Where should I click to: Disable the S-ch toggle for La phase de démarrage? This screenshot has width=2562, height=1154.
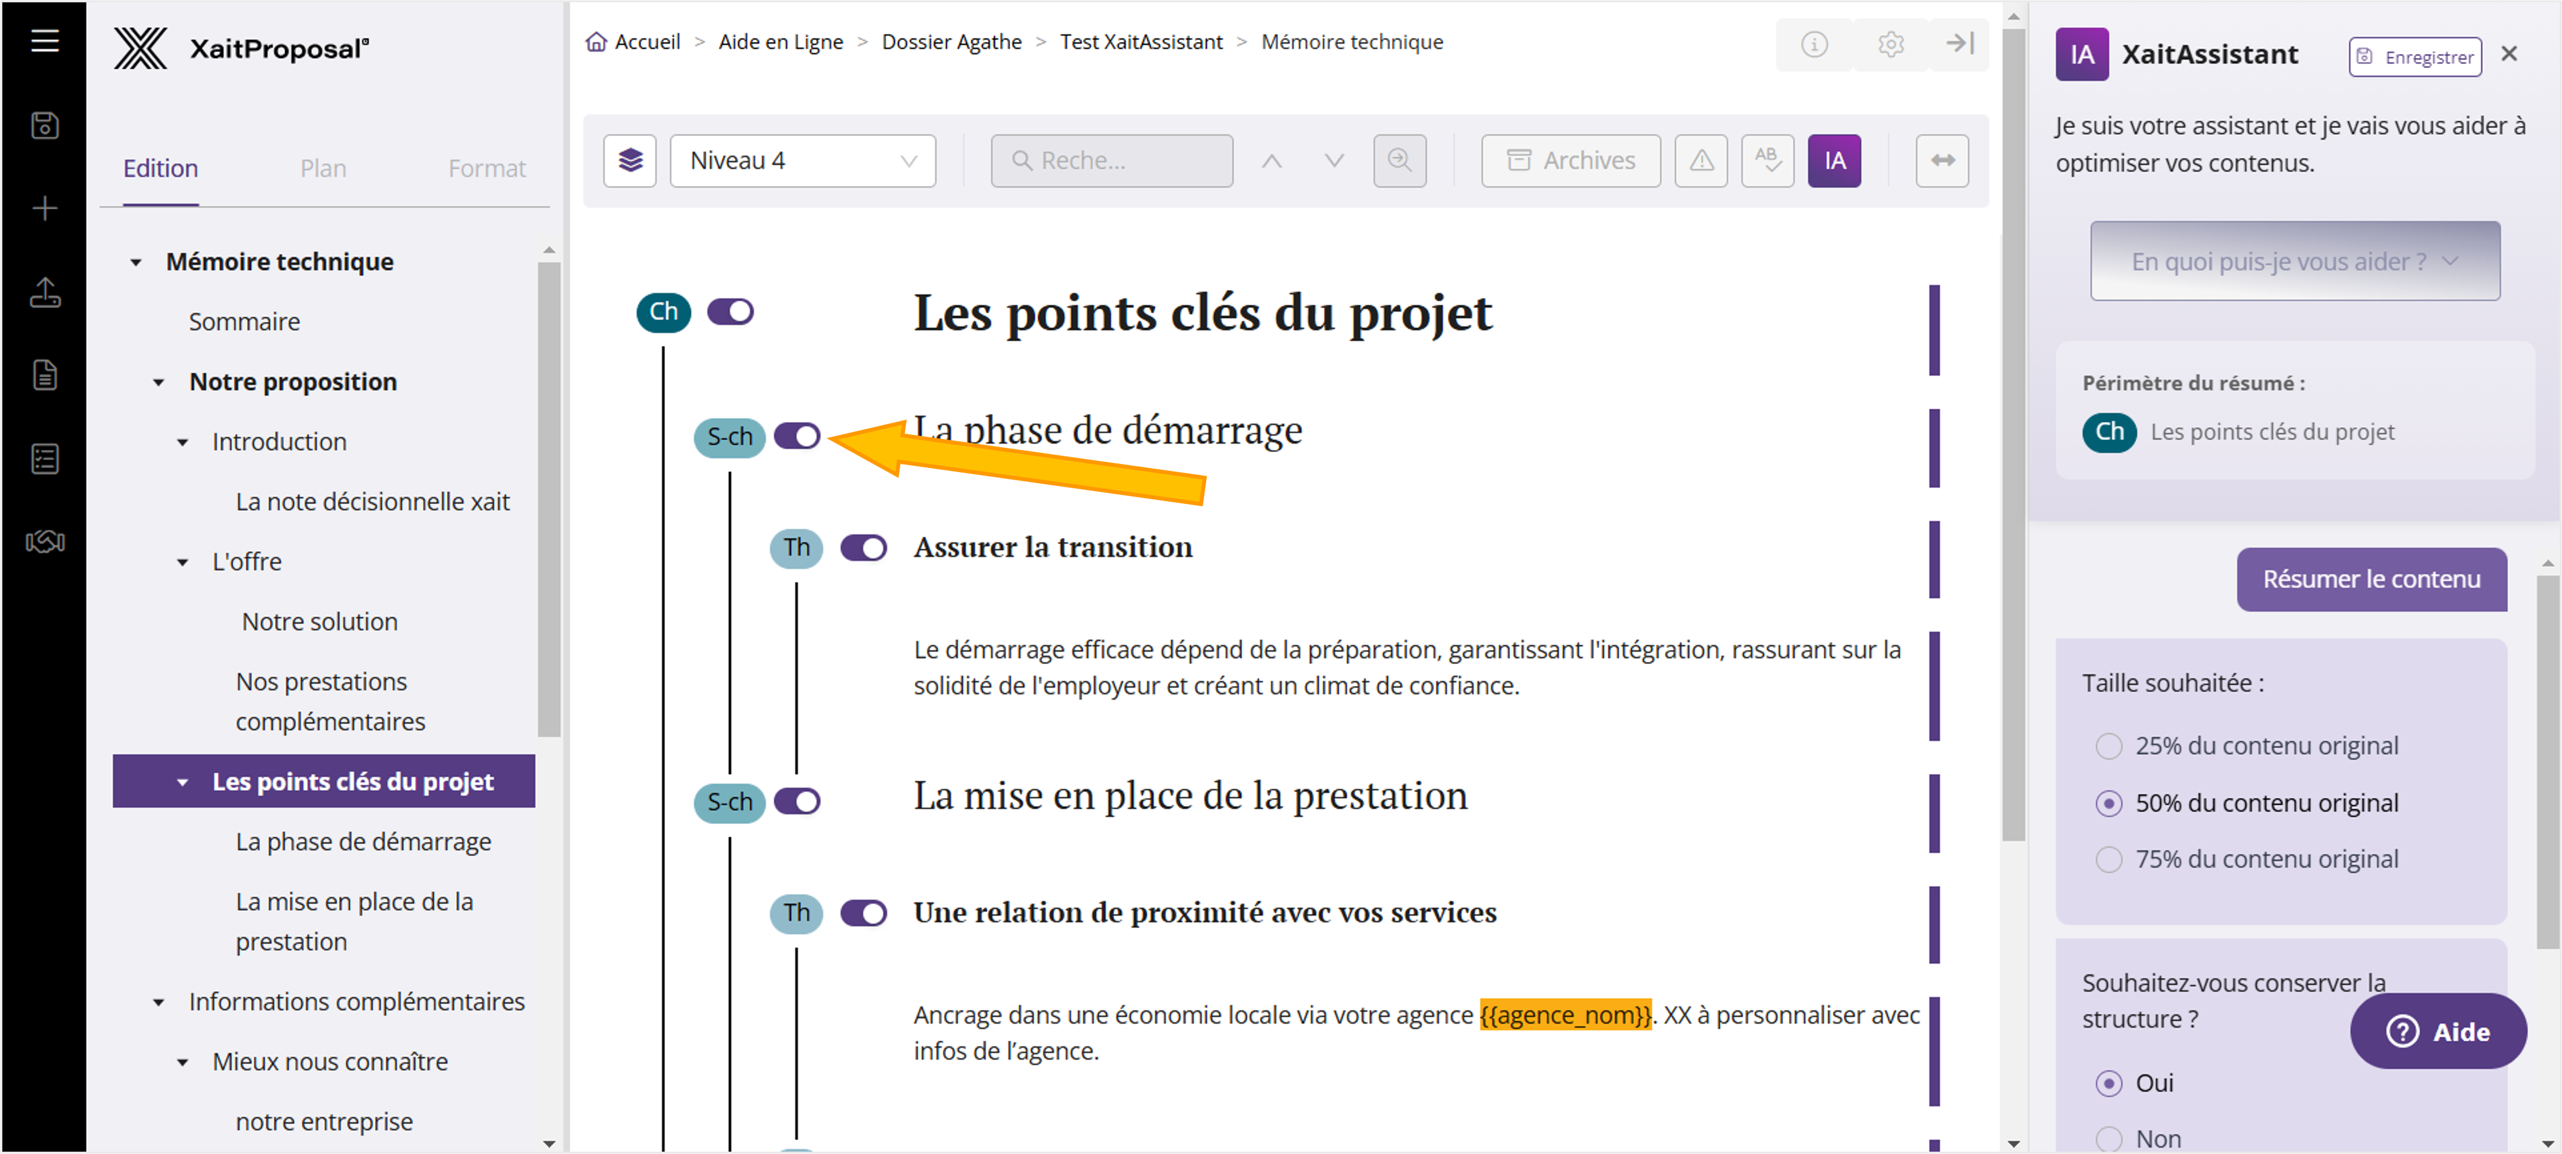pos(797,436)
